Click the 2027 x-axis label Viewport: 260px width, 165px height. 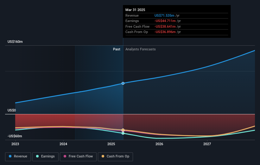(x=207, y=144)
